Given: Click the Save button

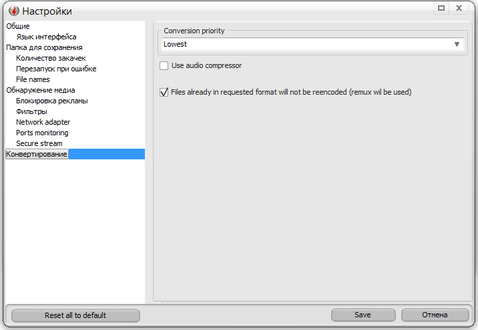Looking at the screenshot, I should (363, 315).
